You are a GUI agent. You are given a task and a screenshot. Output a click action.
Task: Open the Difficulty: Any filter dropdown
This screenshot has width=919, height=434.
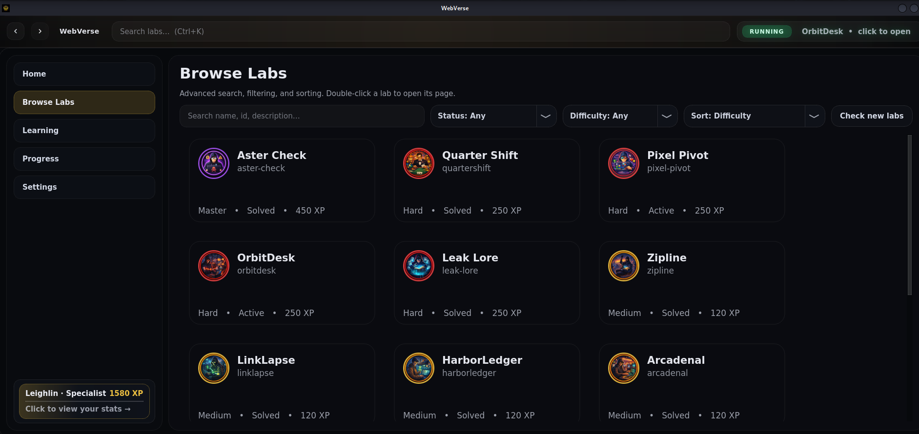click(x=620, y=116)
